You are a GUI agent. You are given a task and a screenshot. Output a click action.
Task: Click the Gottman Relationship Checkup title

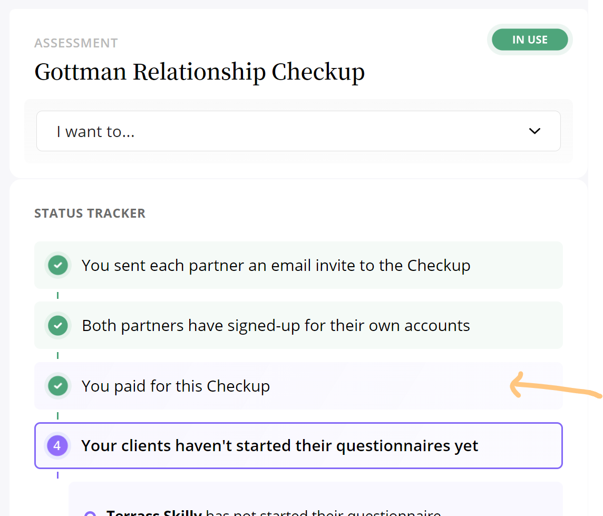(x=200, y=72)
